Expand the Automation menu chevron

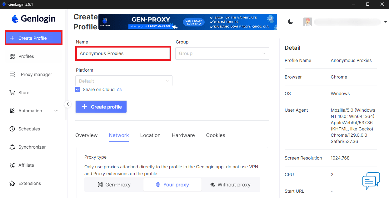56,111
